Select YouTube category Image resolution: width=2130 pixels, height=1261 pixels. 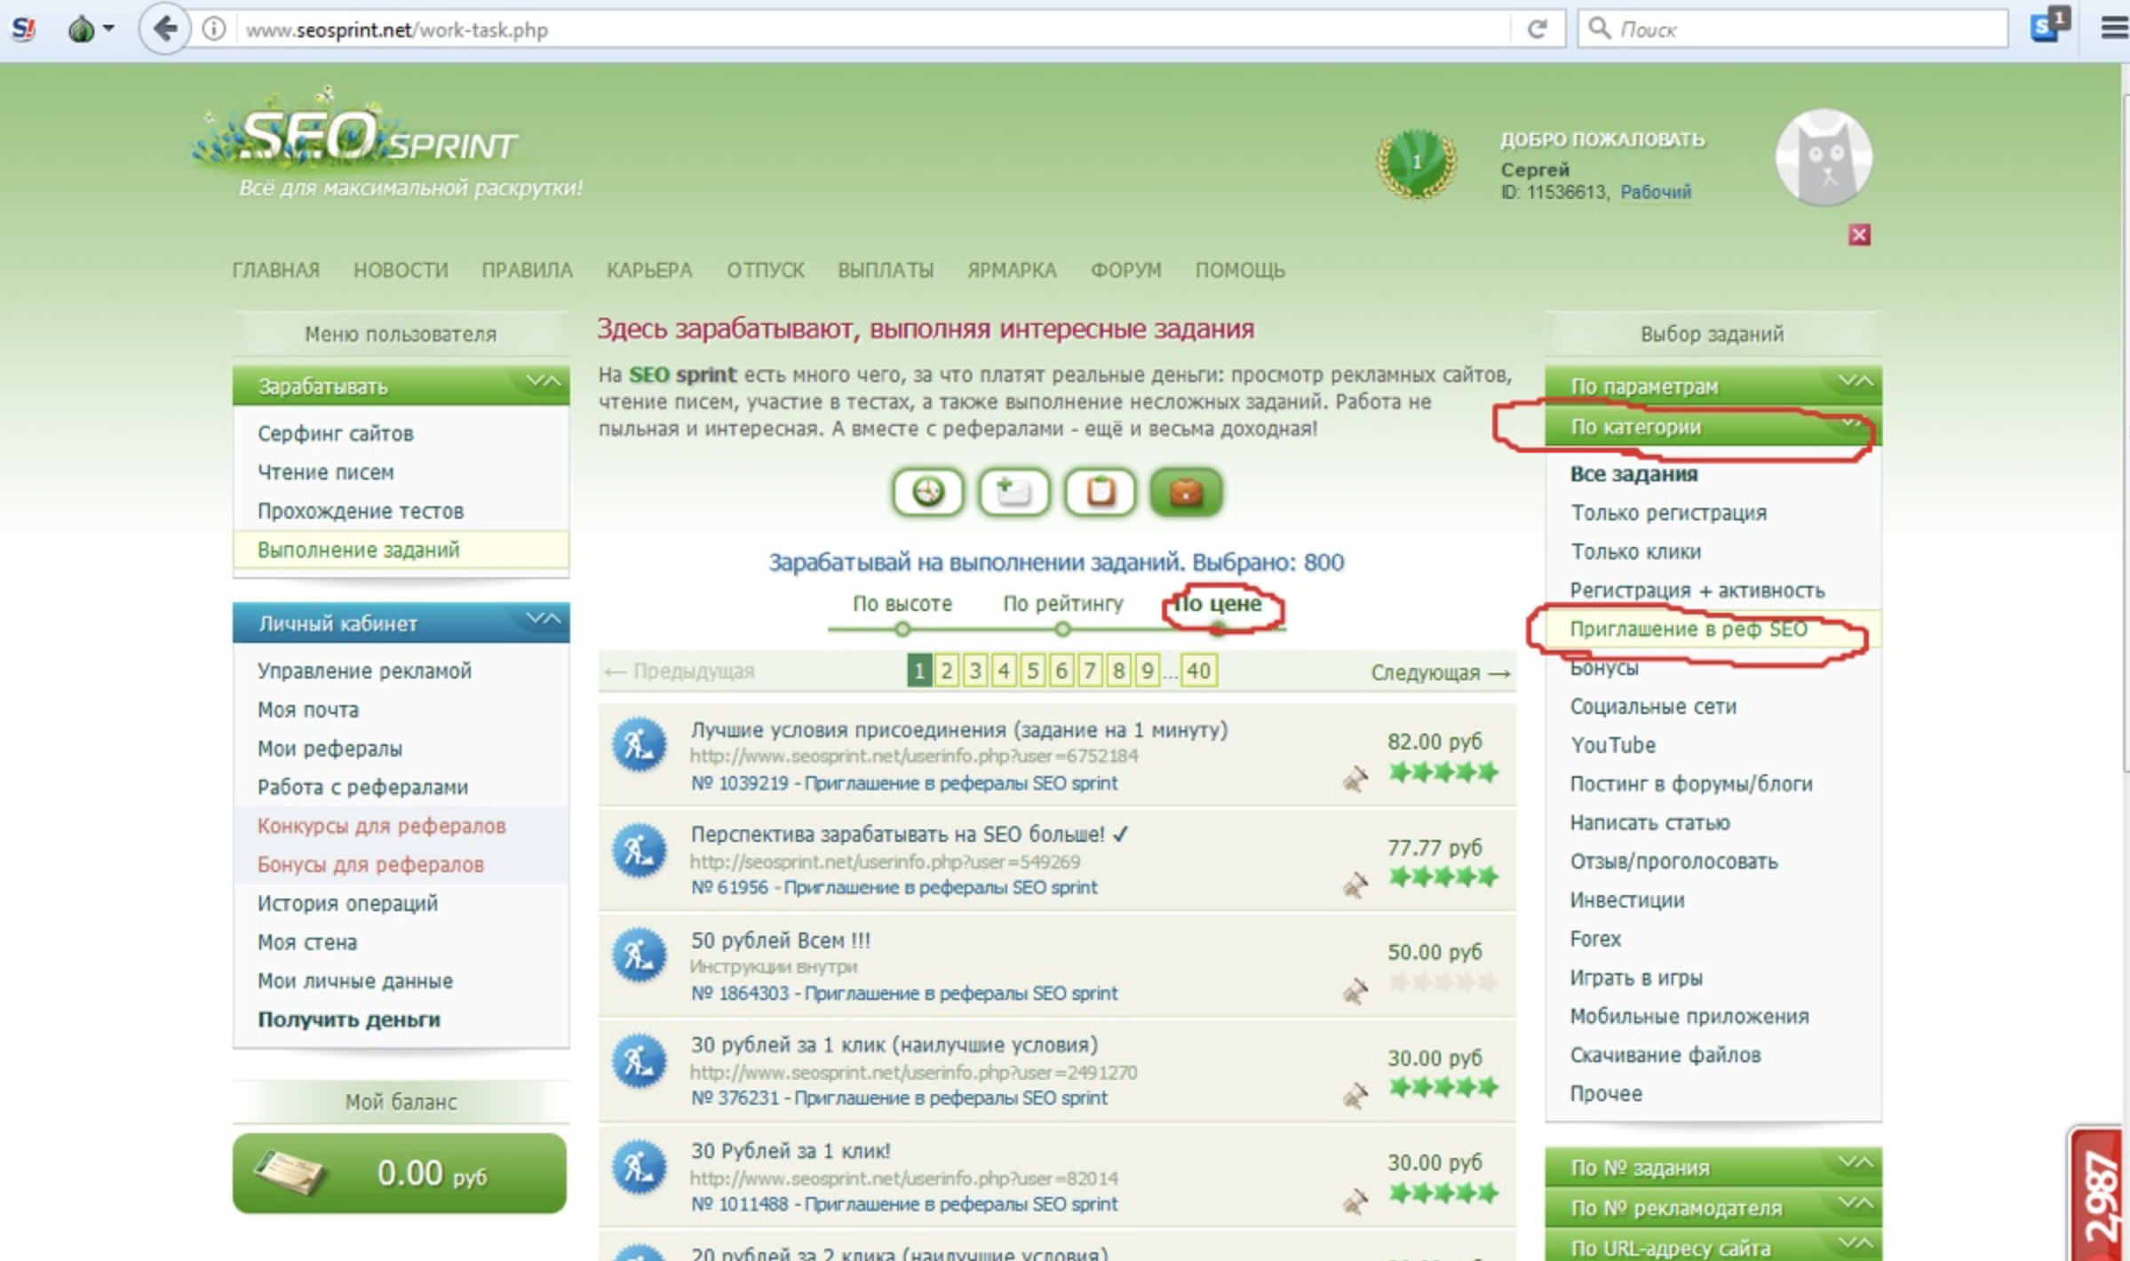coord(1612,745)
